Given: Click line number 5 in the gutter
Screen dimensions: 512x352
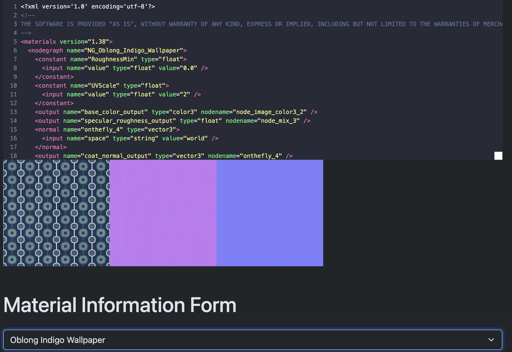Looking at the screenshot, I should point(15,42).
